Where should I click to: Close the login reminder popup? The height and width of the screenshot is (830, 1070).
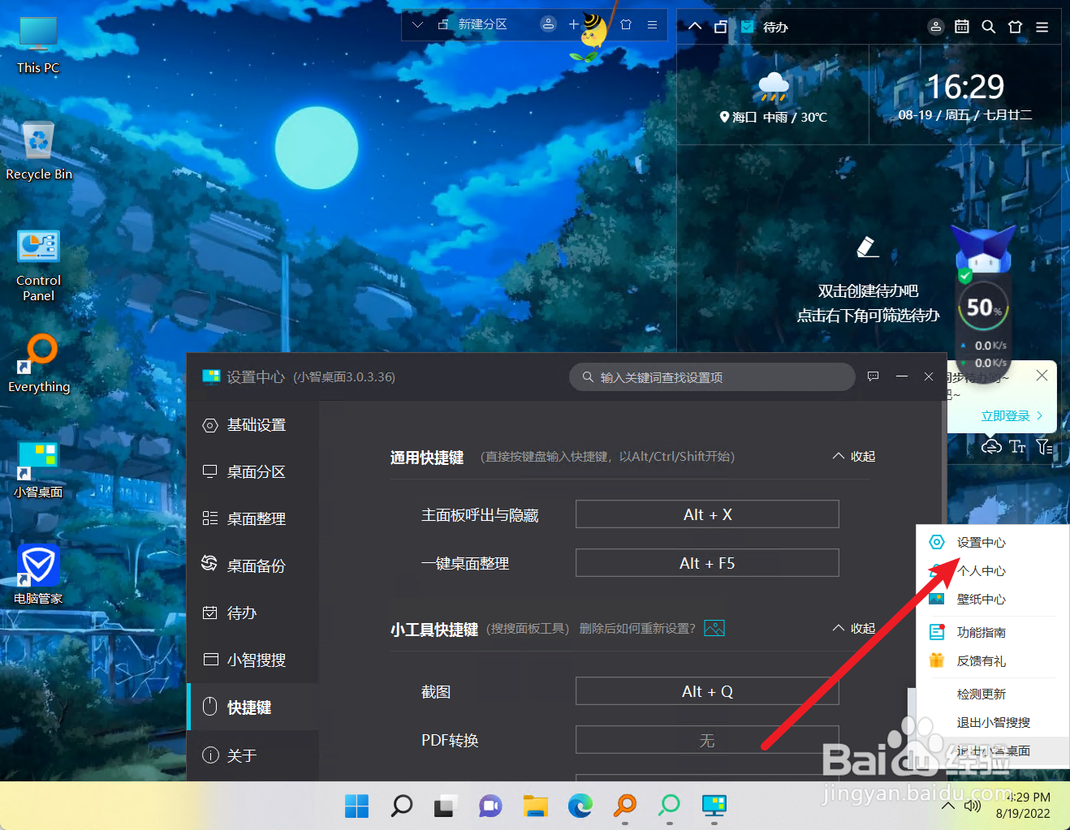coord(1042,375)
